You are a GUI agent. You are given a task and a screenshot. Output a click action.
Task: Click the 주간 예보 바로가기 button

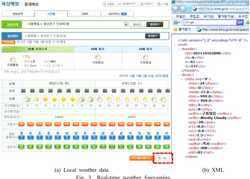click(141, 158)
